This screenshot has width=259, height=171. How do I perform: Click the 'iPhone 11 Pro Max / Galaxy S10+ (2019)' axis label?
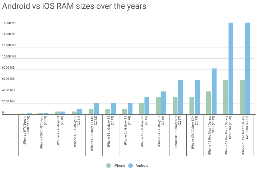[x=211, y=135]
